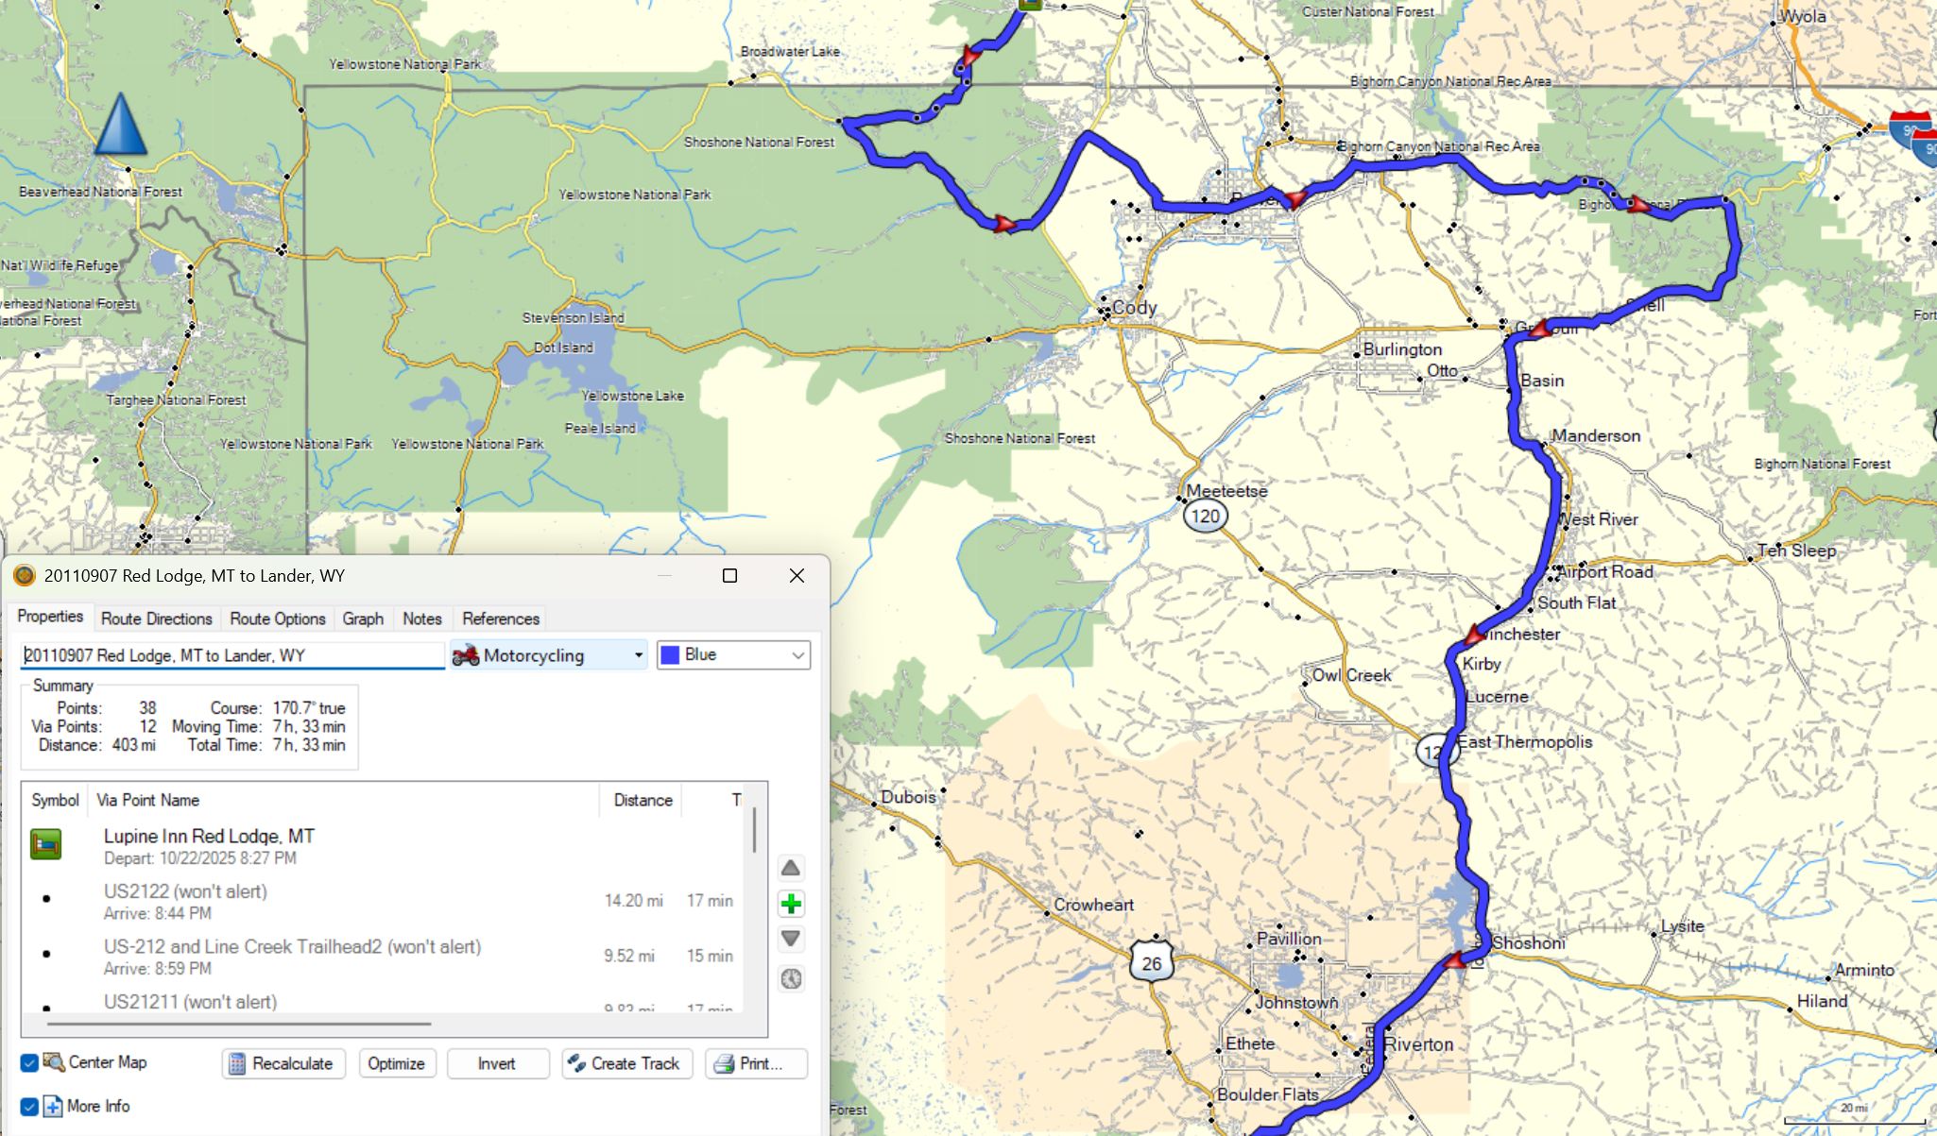Screen dimensions: 1937x1136
Task: Move selected via point down with arrow
Action: coord(791,940)
